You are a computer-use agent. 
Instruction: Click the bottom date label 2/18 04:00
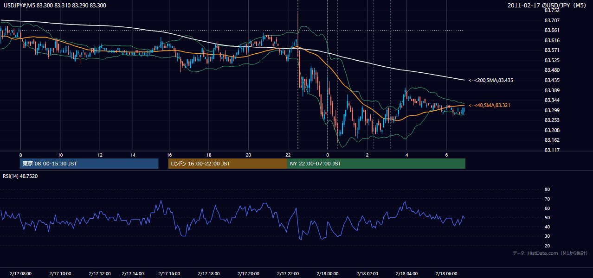point(407,274)
